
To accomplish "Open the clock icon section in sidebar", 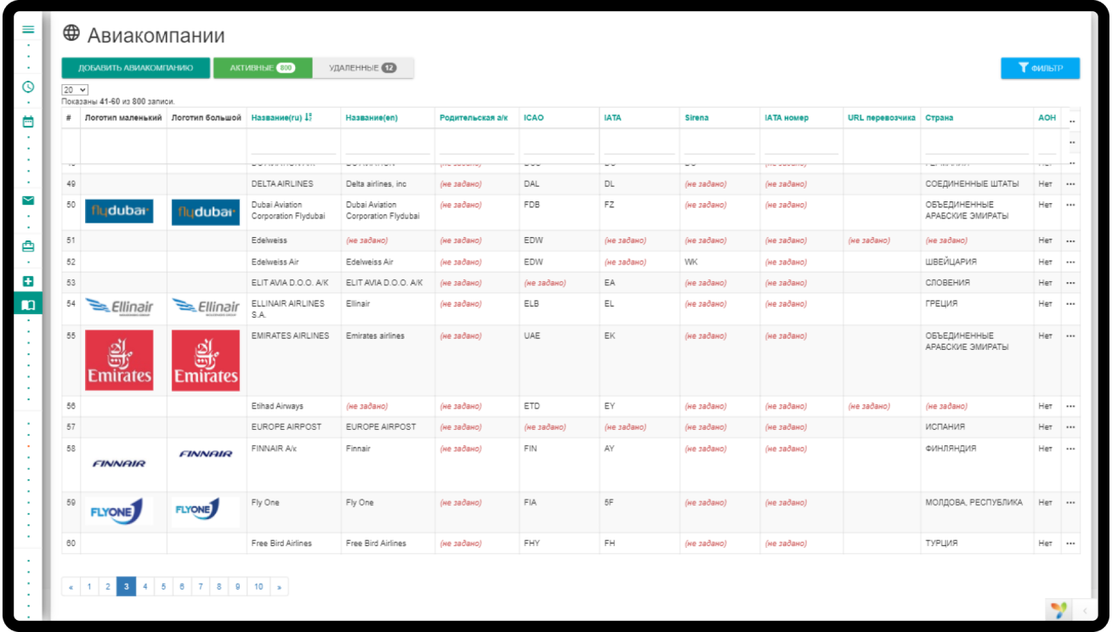I will click(x=28, y=87).
